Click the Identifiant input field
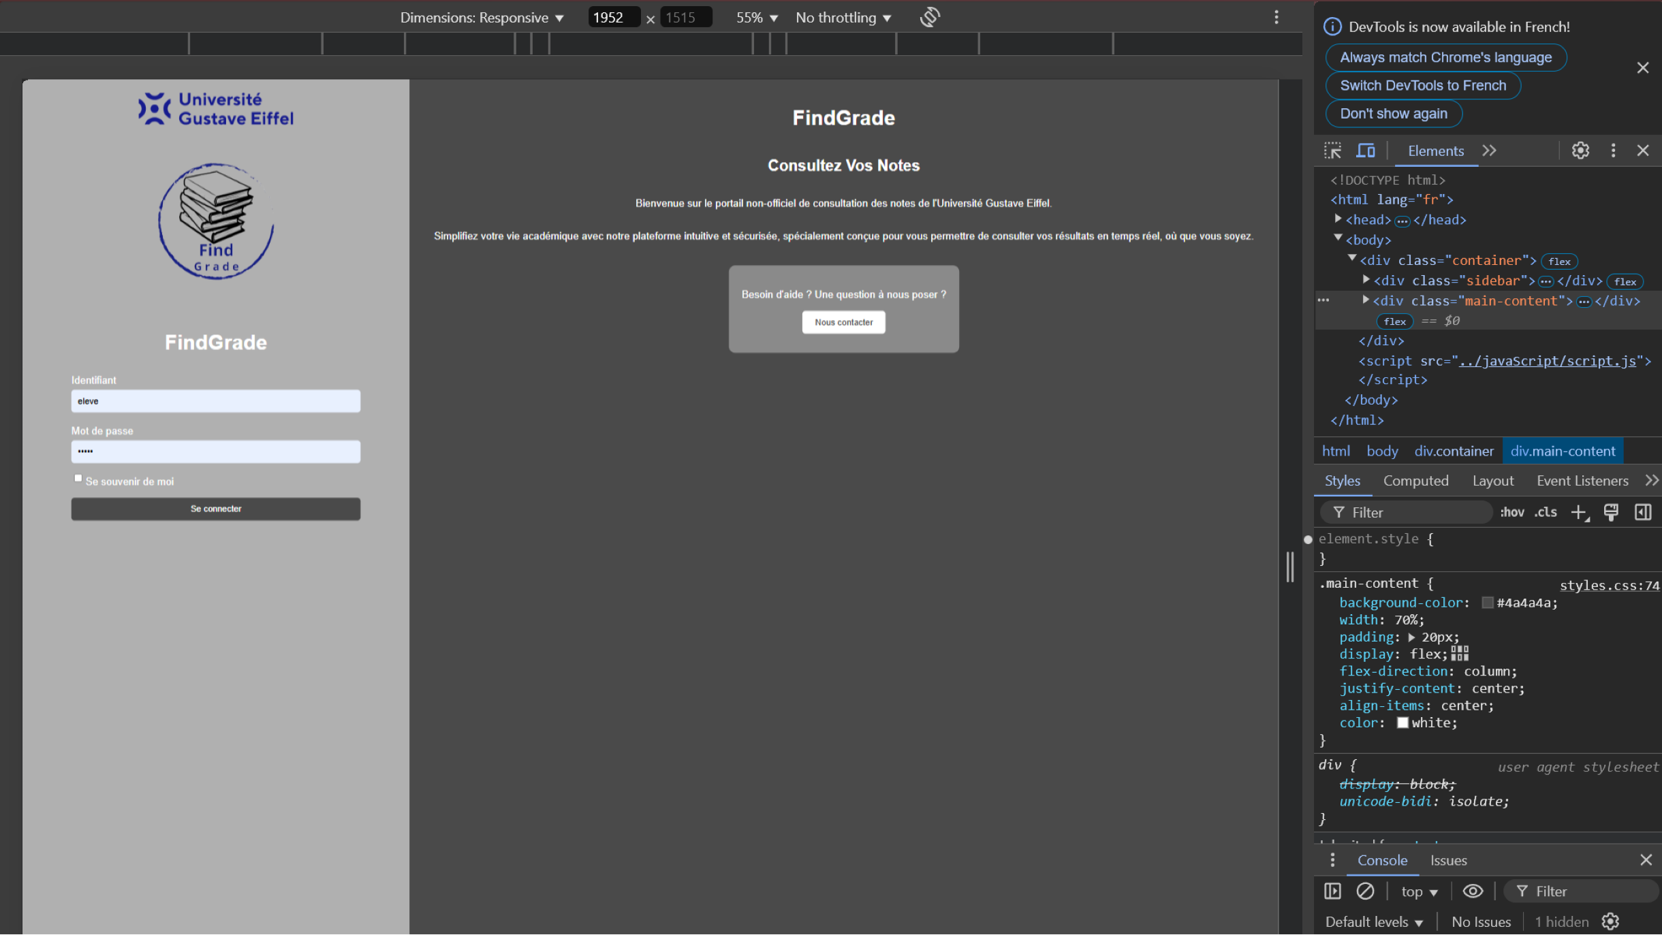This screenshot has height=935, width=1662. (x=215, y=401)
